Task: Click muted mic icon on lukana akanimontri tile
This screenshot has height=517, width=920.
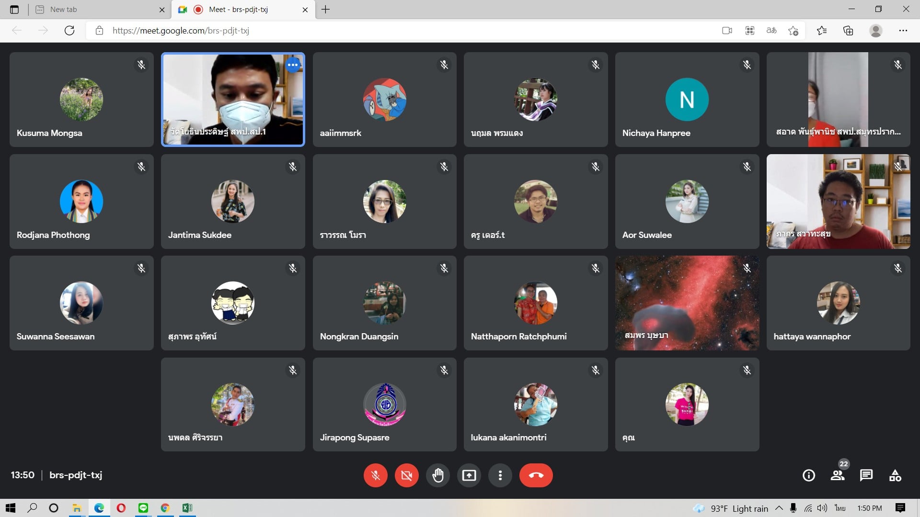Action: click(x=596, y=370)
